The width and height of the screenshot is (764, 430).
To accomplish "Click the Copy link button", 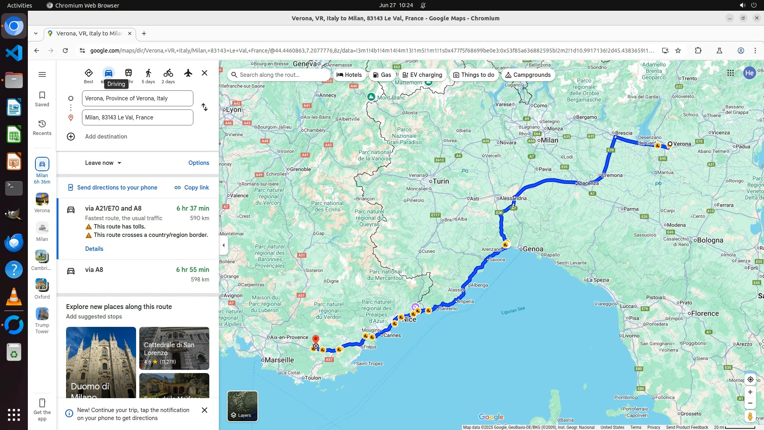I will (192, 188).
